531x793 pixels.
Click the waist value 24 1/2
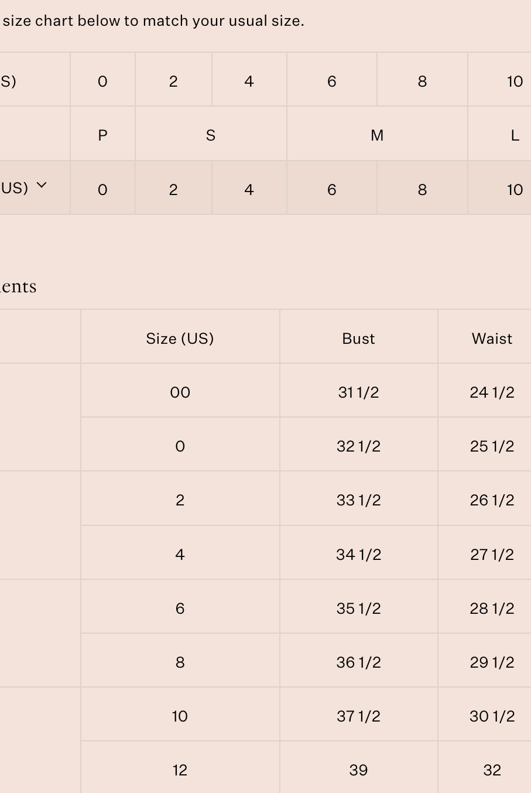pos(492,392)
